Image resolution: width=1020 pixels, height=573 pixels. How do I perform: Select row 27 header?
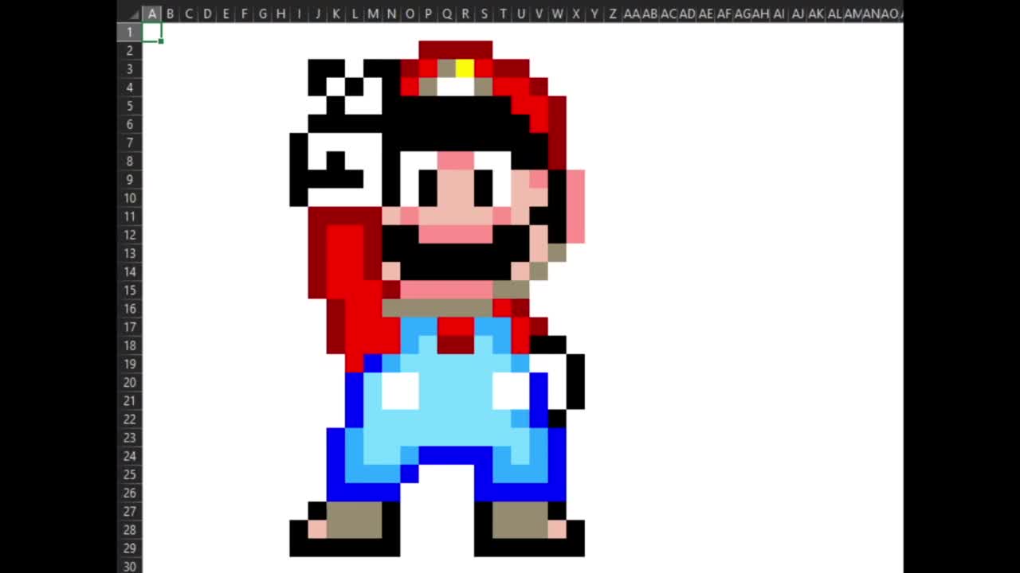pos(129,511)
